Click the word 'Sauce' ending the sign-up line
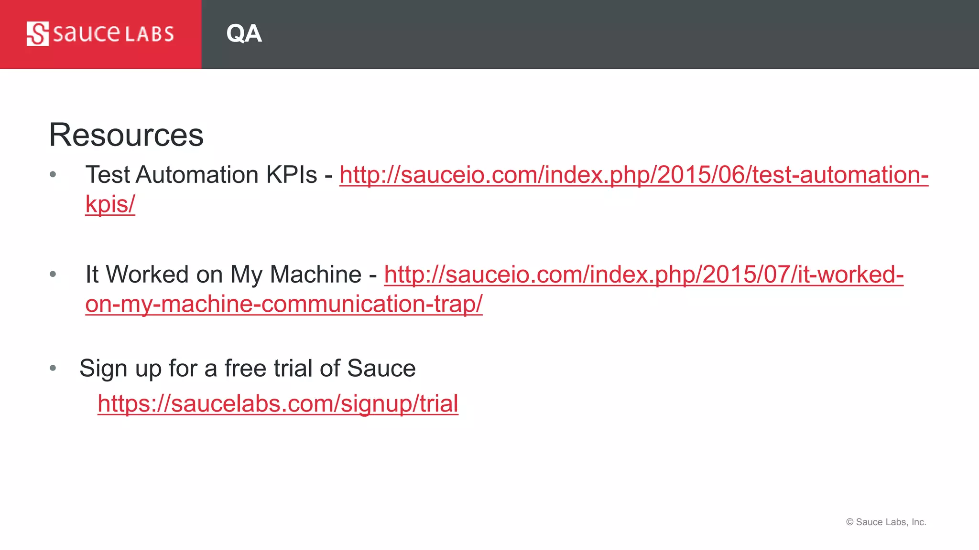The height and width of the screenshot is (550, 979). (x=381, y=368)
